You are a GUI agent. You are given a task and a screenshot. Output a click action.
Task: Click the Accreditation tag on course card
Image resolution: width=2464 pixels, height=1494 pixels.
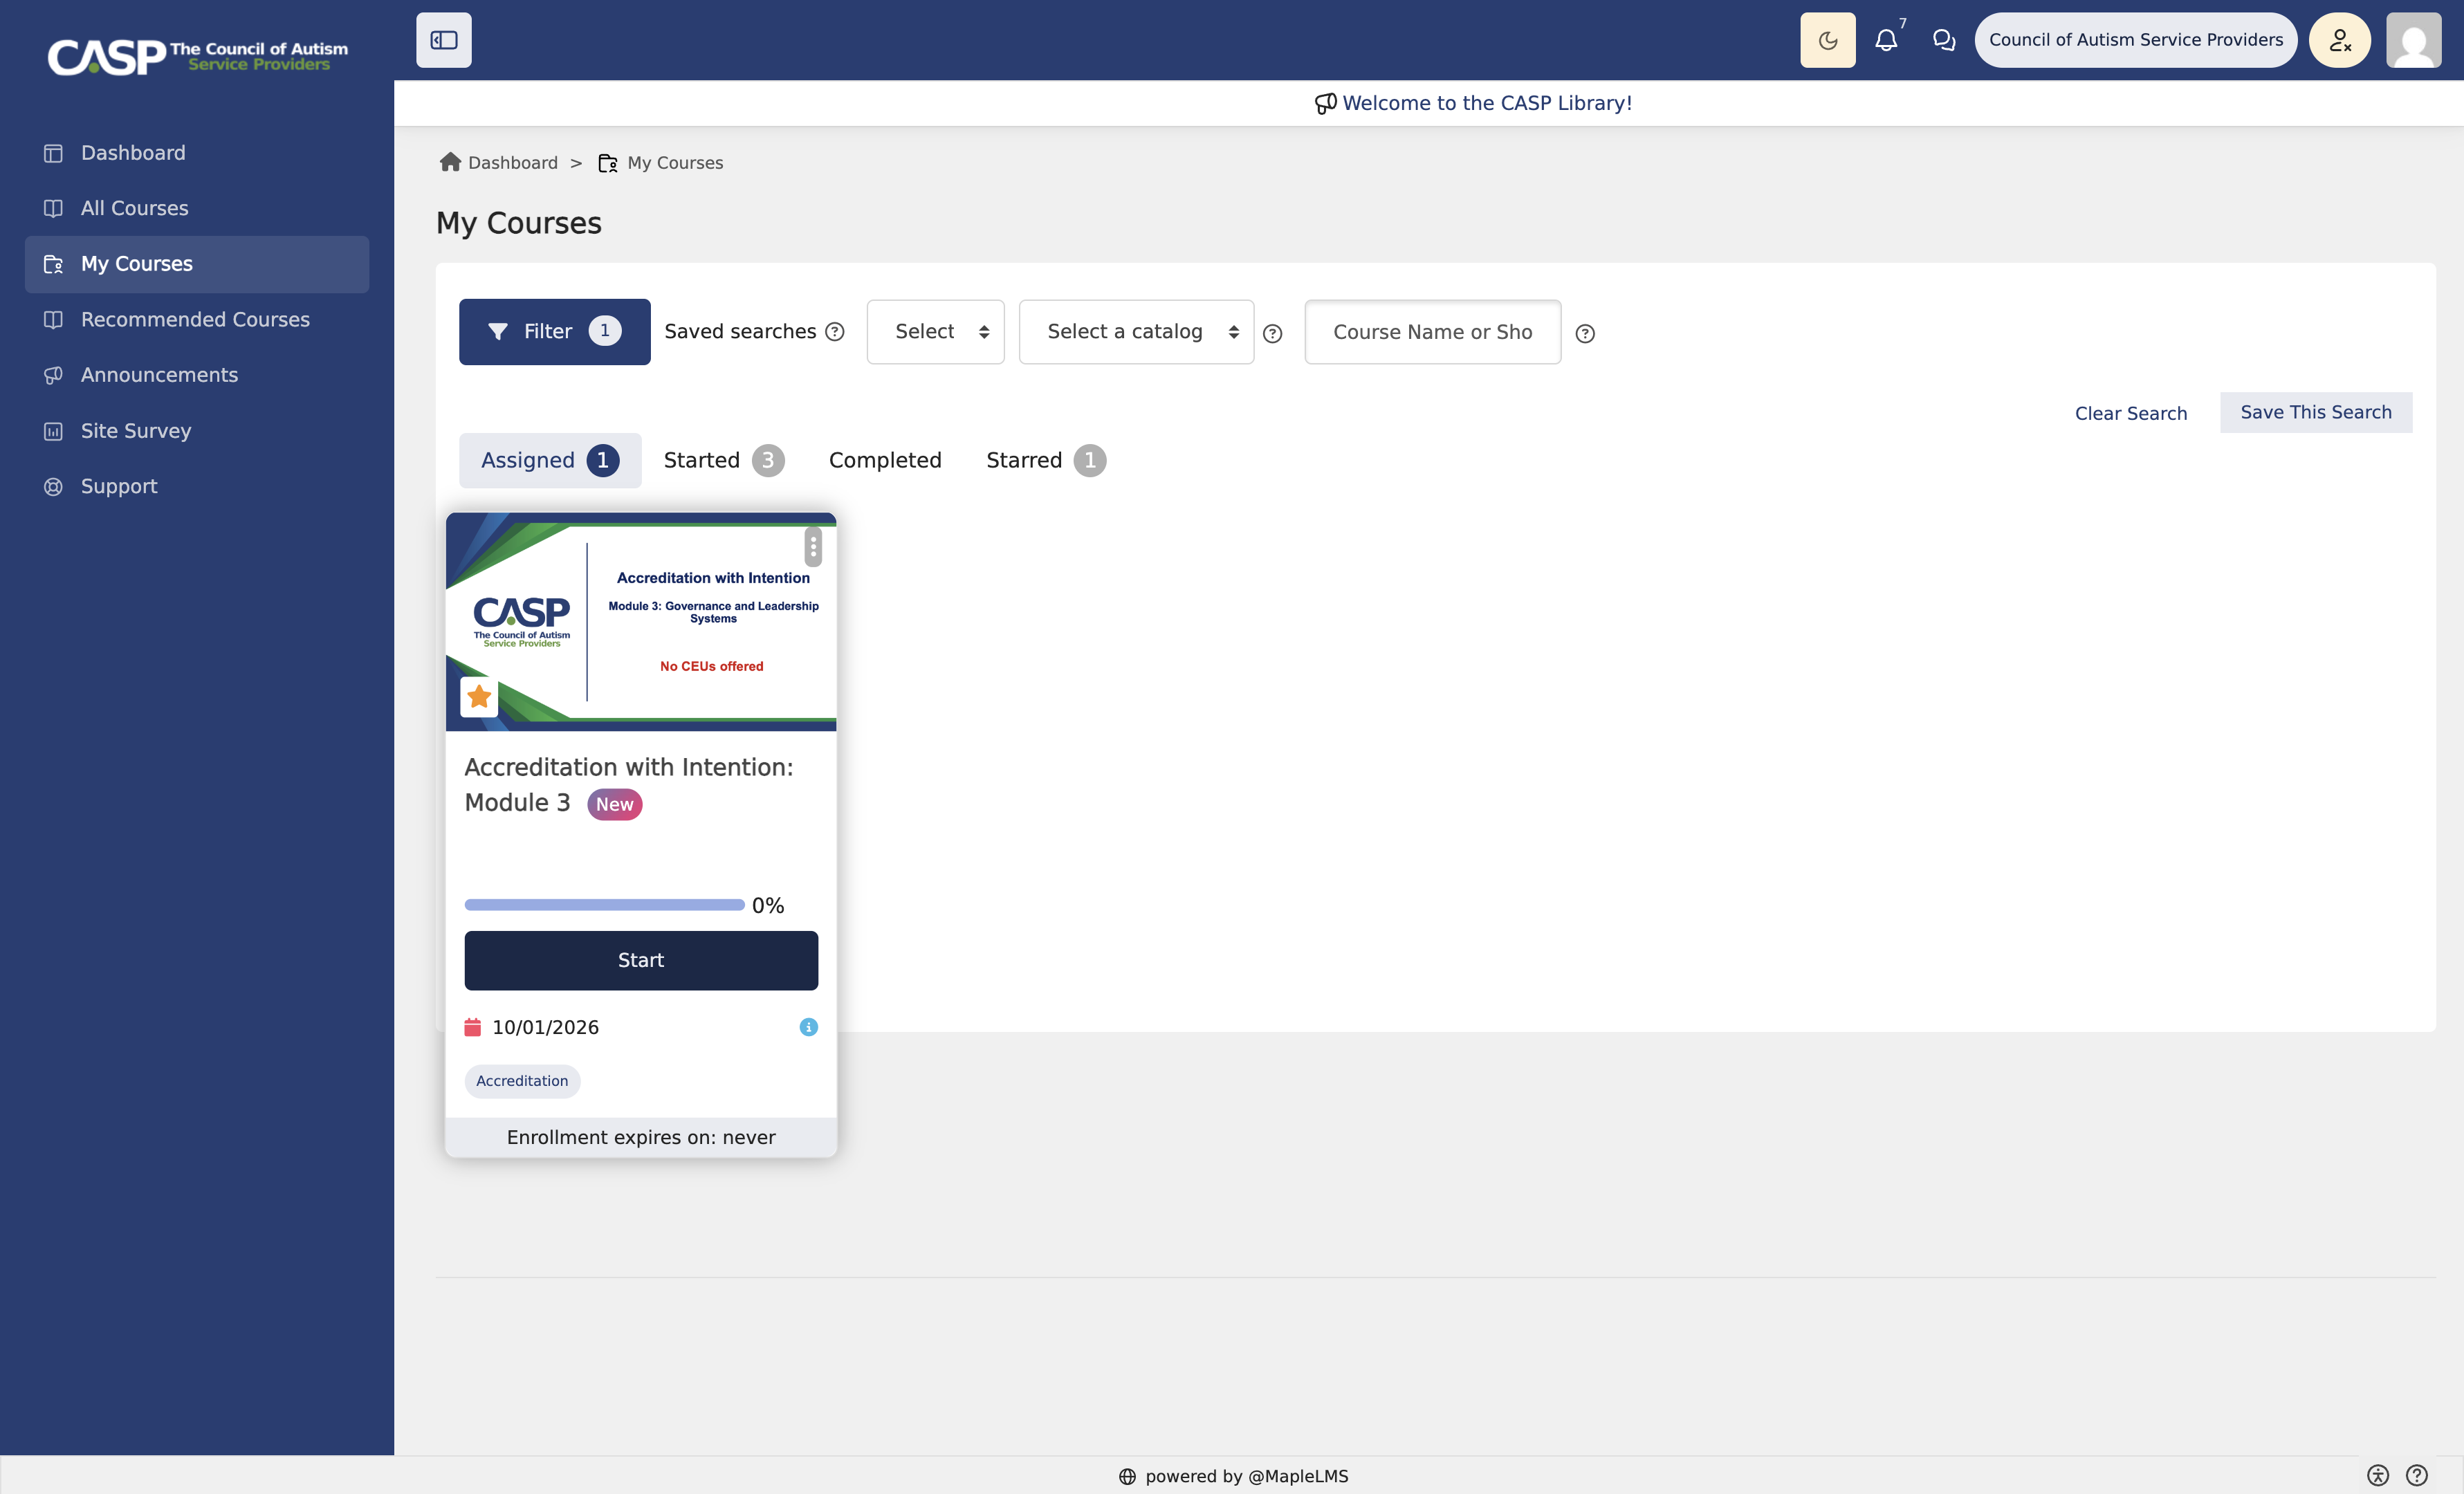click(521, 1081)
